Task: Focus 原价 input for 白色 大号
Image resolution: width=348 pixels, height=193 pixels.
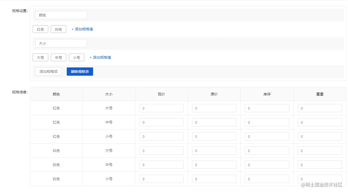Action: (x=214, y=151)
